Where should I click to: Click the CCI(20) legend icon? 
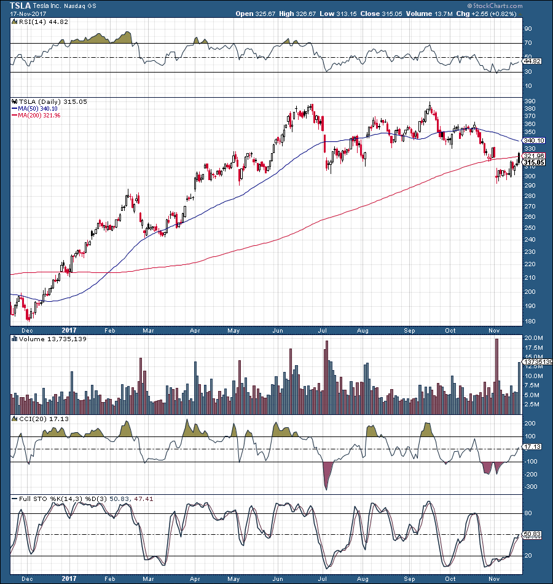pos(15,419)
